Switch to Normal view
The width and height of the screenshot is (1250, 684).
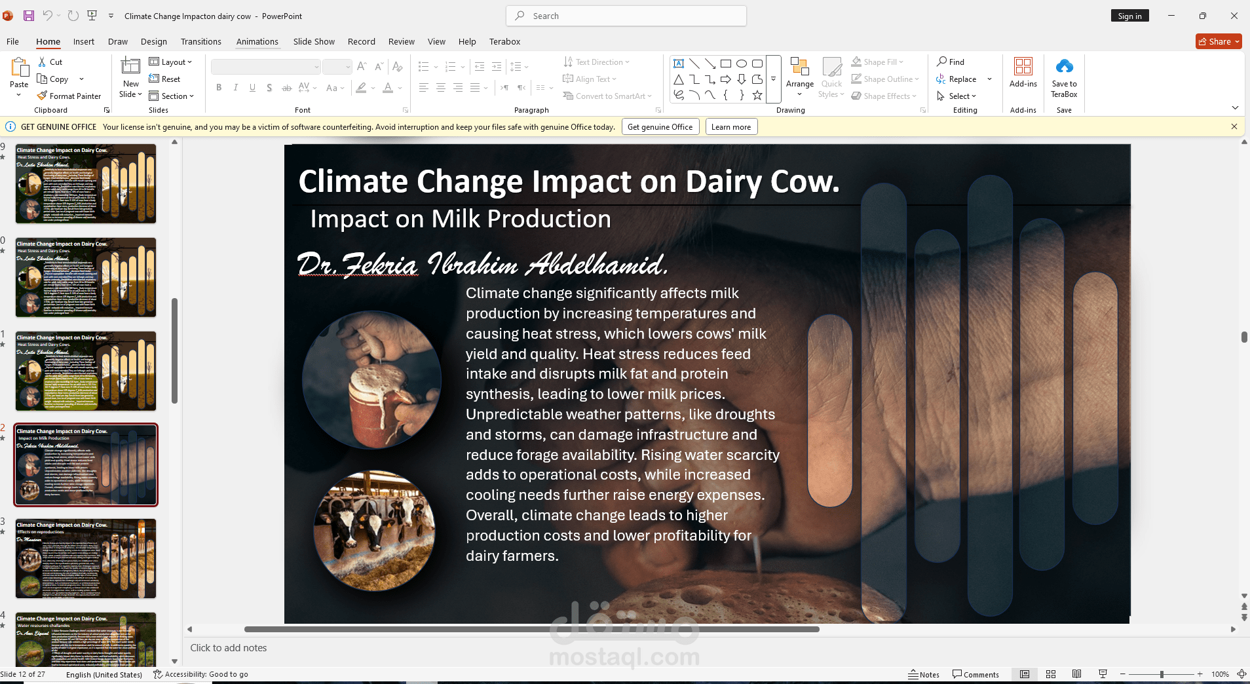[x=1025, y=674]
